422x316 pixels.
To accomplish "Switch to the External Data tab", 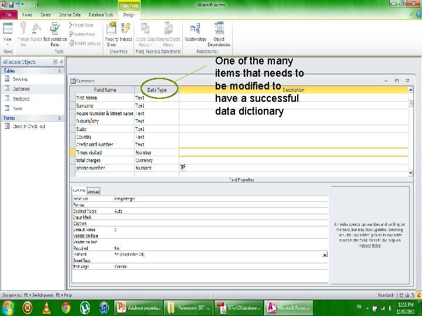I will (70, 15).
